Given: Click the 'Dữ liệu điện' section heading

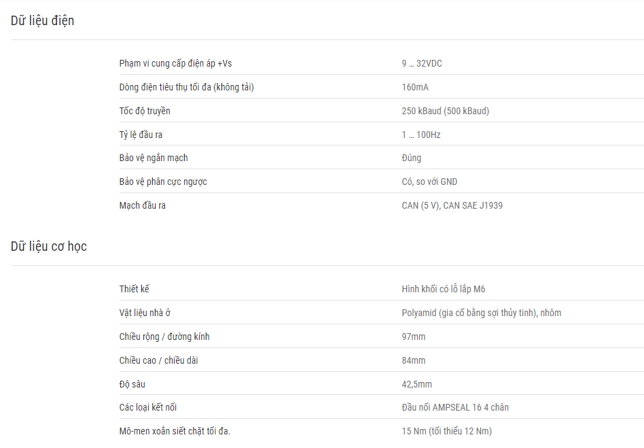Looking at the screenshot, I should click(42, 20).
